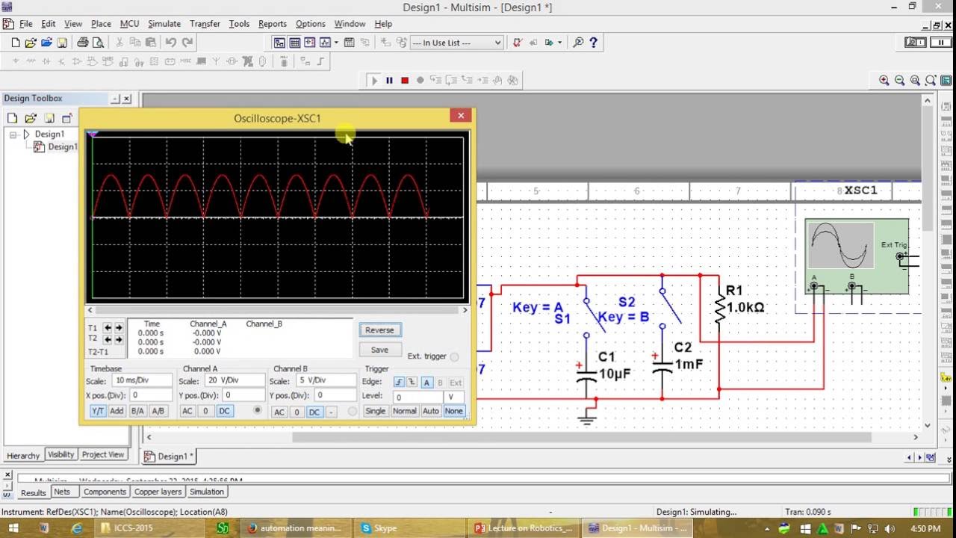
Task: Select Channel A radio indicator
Action: pyautogui.click(x=258, y=409)
